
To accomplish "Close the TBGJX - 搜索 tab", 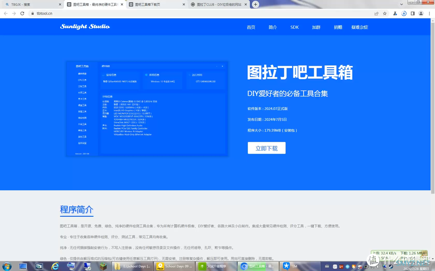I will click(x=60, y=4).
